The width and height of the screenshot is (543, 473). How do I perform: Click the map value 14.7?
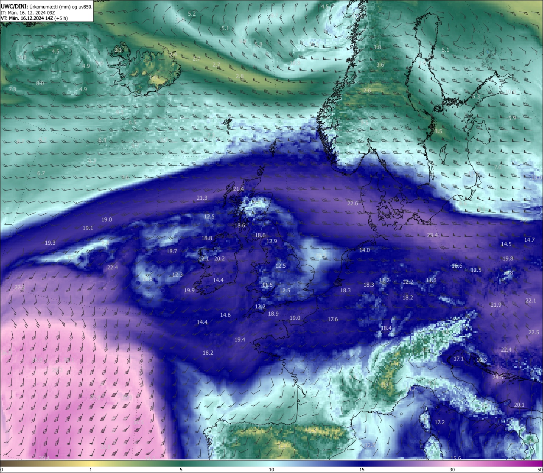(x=529, y=240)
